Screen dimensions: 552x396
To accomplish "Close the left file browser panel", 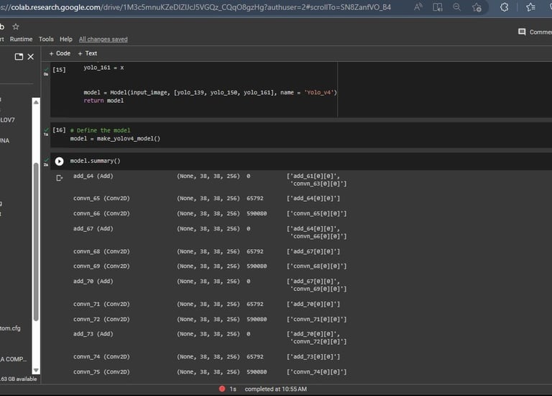I will [x=31, y=56].
